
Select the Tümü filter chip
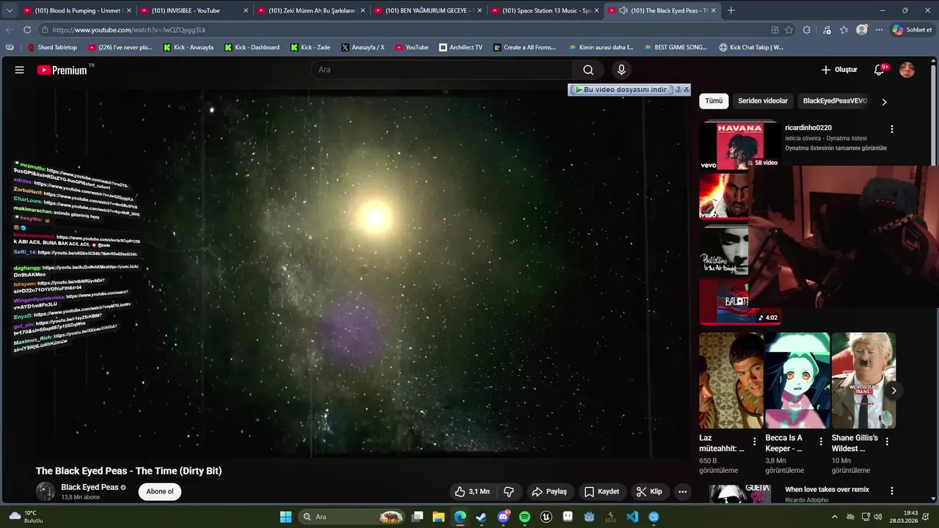(x=714, y=101)
